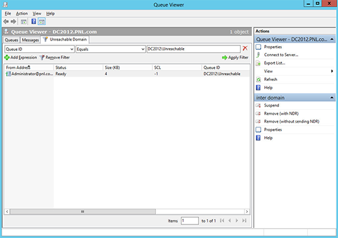
Task: Go to first page of items
Action: tap(222, 221)
